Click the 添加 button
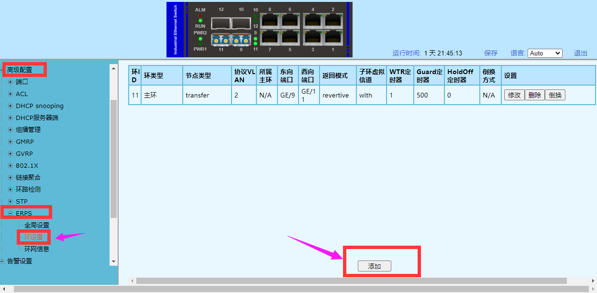 coord(374,266)
